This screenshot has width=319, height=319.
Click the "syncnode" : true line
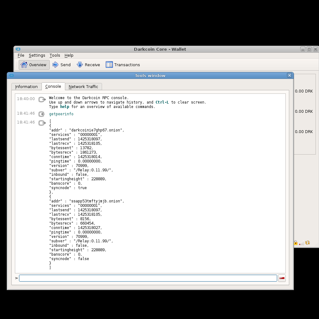[x=68, y=188]
